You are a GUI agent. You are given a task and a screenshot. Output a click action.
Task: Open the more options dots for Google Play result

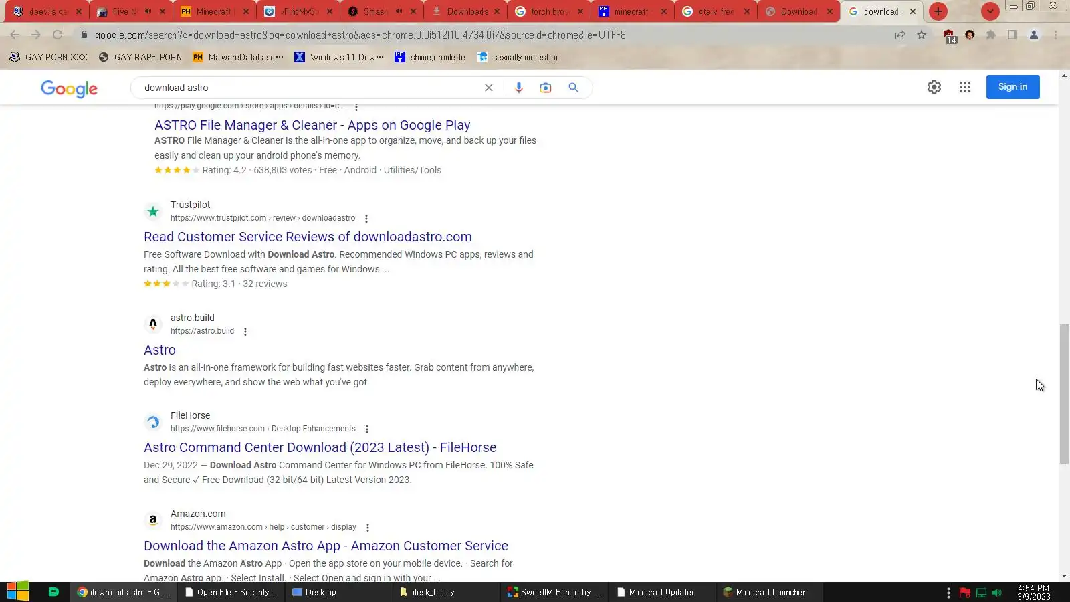pos(356,107)
